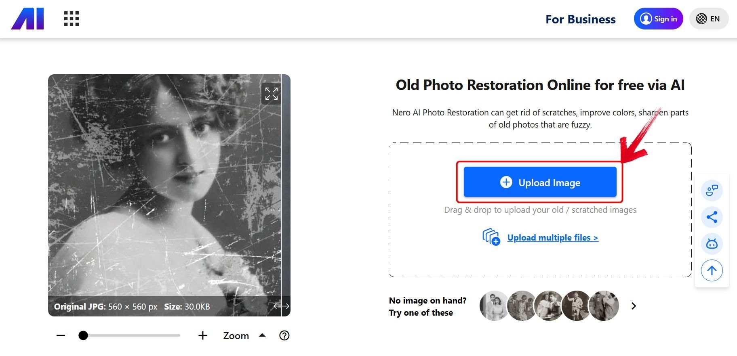Viewport: 737px width, 356px height.
Task: Click the zoom out minus icon
Action: click(61, 335)
